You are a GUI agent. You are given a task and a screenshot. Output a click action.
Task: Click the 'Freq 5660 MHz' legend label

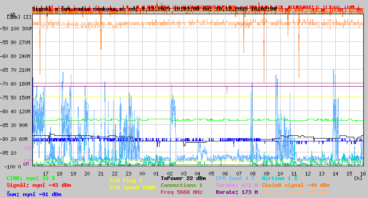(x=181, y=192)
